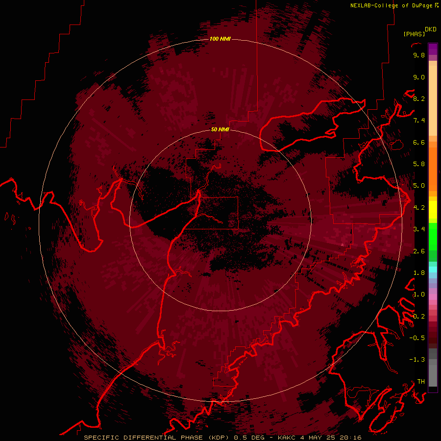Click the KAKC 4 MAY 25 20:16 timestamp
Image resolution: width=441 pixels, height=441 pixels.
319,438
